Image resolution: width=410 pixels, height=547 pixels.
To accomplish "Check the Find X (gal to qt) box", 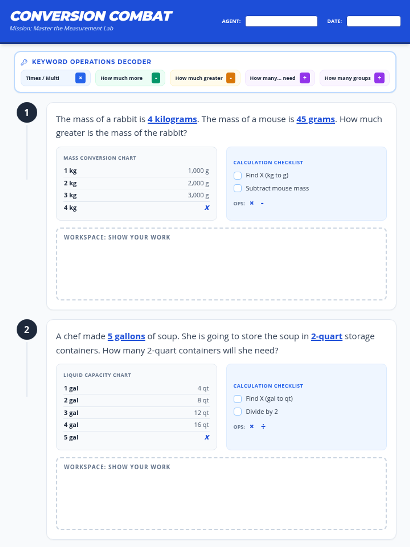I will tap(237, 399).
